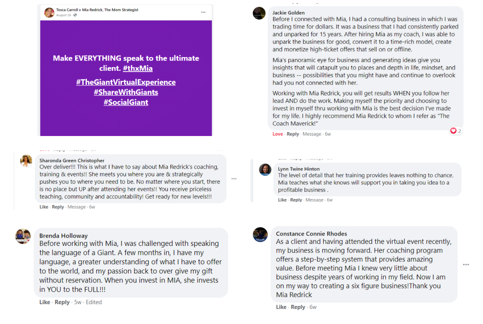Follow the #ShareWithGiants hashtag link

click(126, 92)
